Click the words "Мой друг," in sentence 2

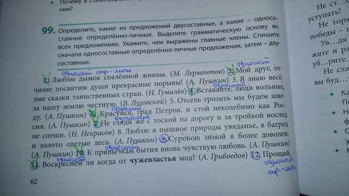tap(253, 70)
